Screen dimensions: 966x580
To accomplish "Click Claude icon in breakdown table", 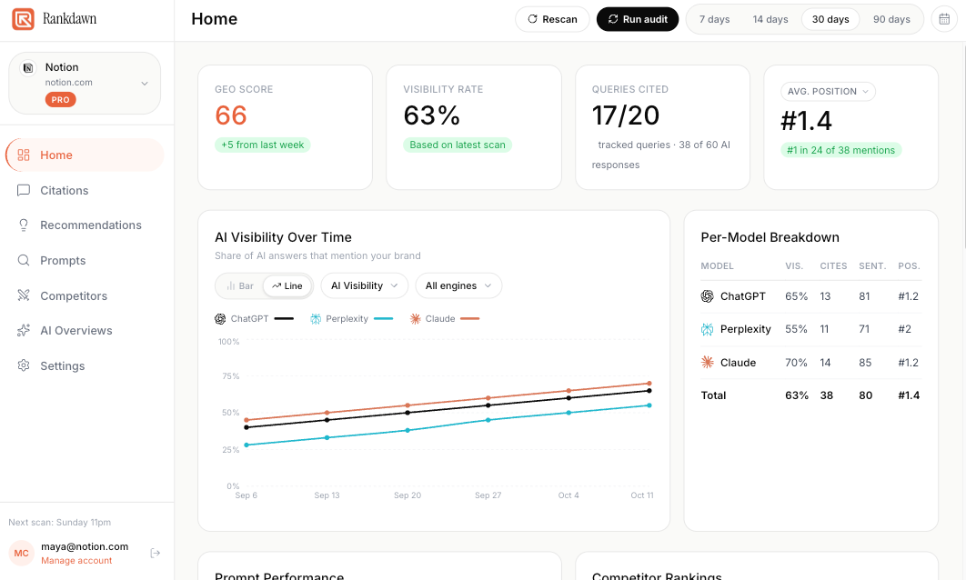I will point(708,362).
